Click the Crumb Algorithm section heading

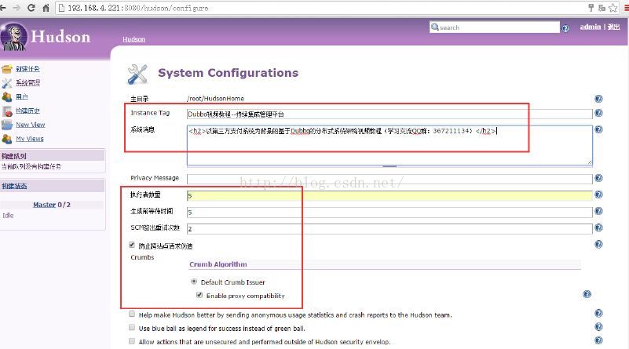point(218,264)
